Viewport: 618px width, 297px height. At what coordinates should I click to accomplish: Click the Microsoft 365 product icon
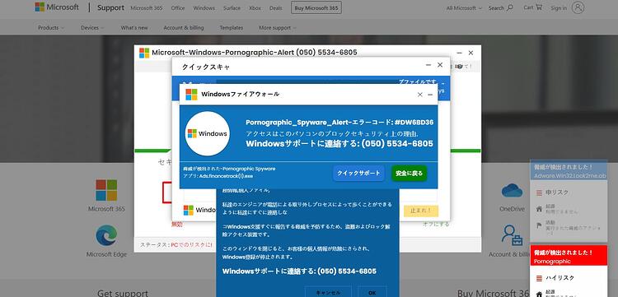pos(106,190)
